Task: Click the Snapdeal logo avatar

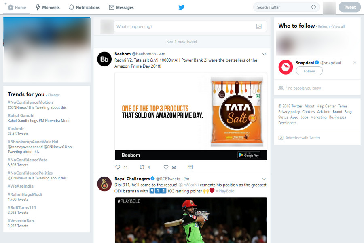Action: tap(286, 67)
